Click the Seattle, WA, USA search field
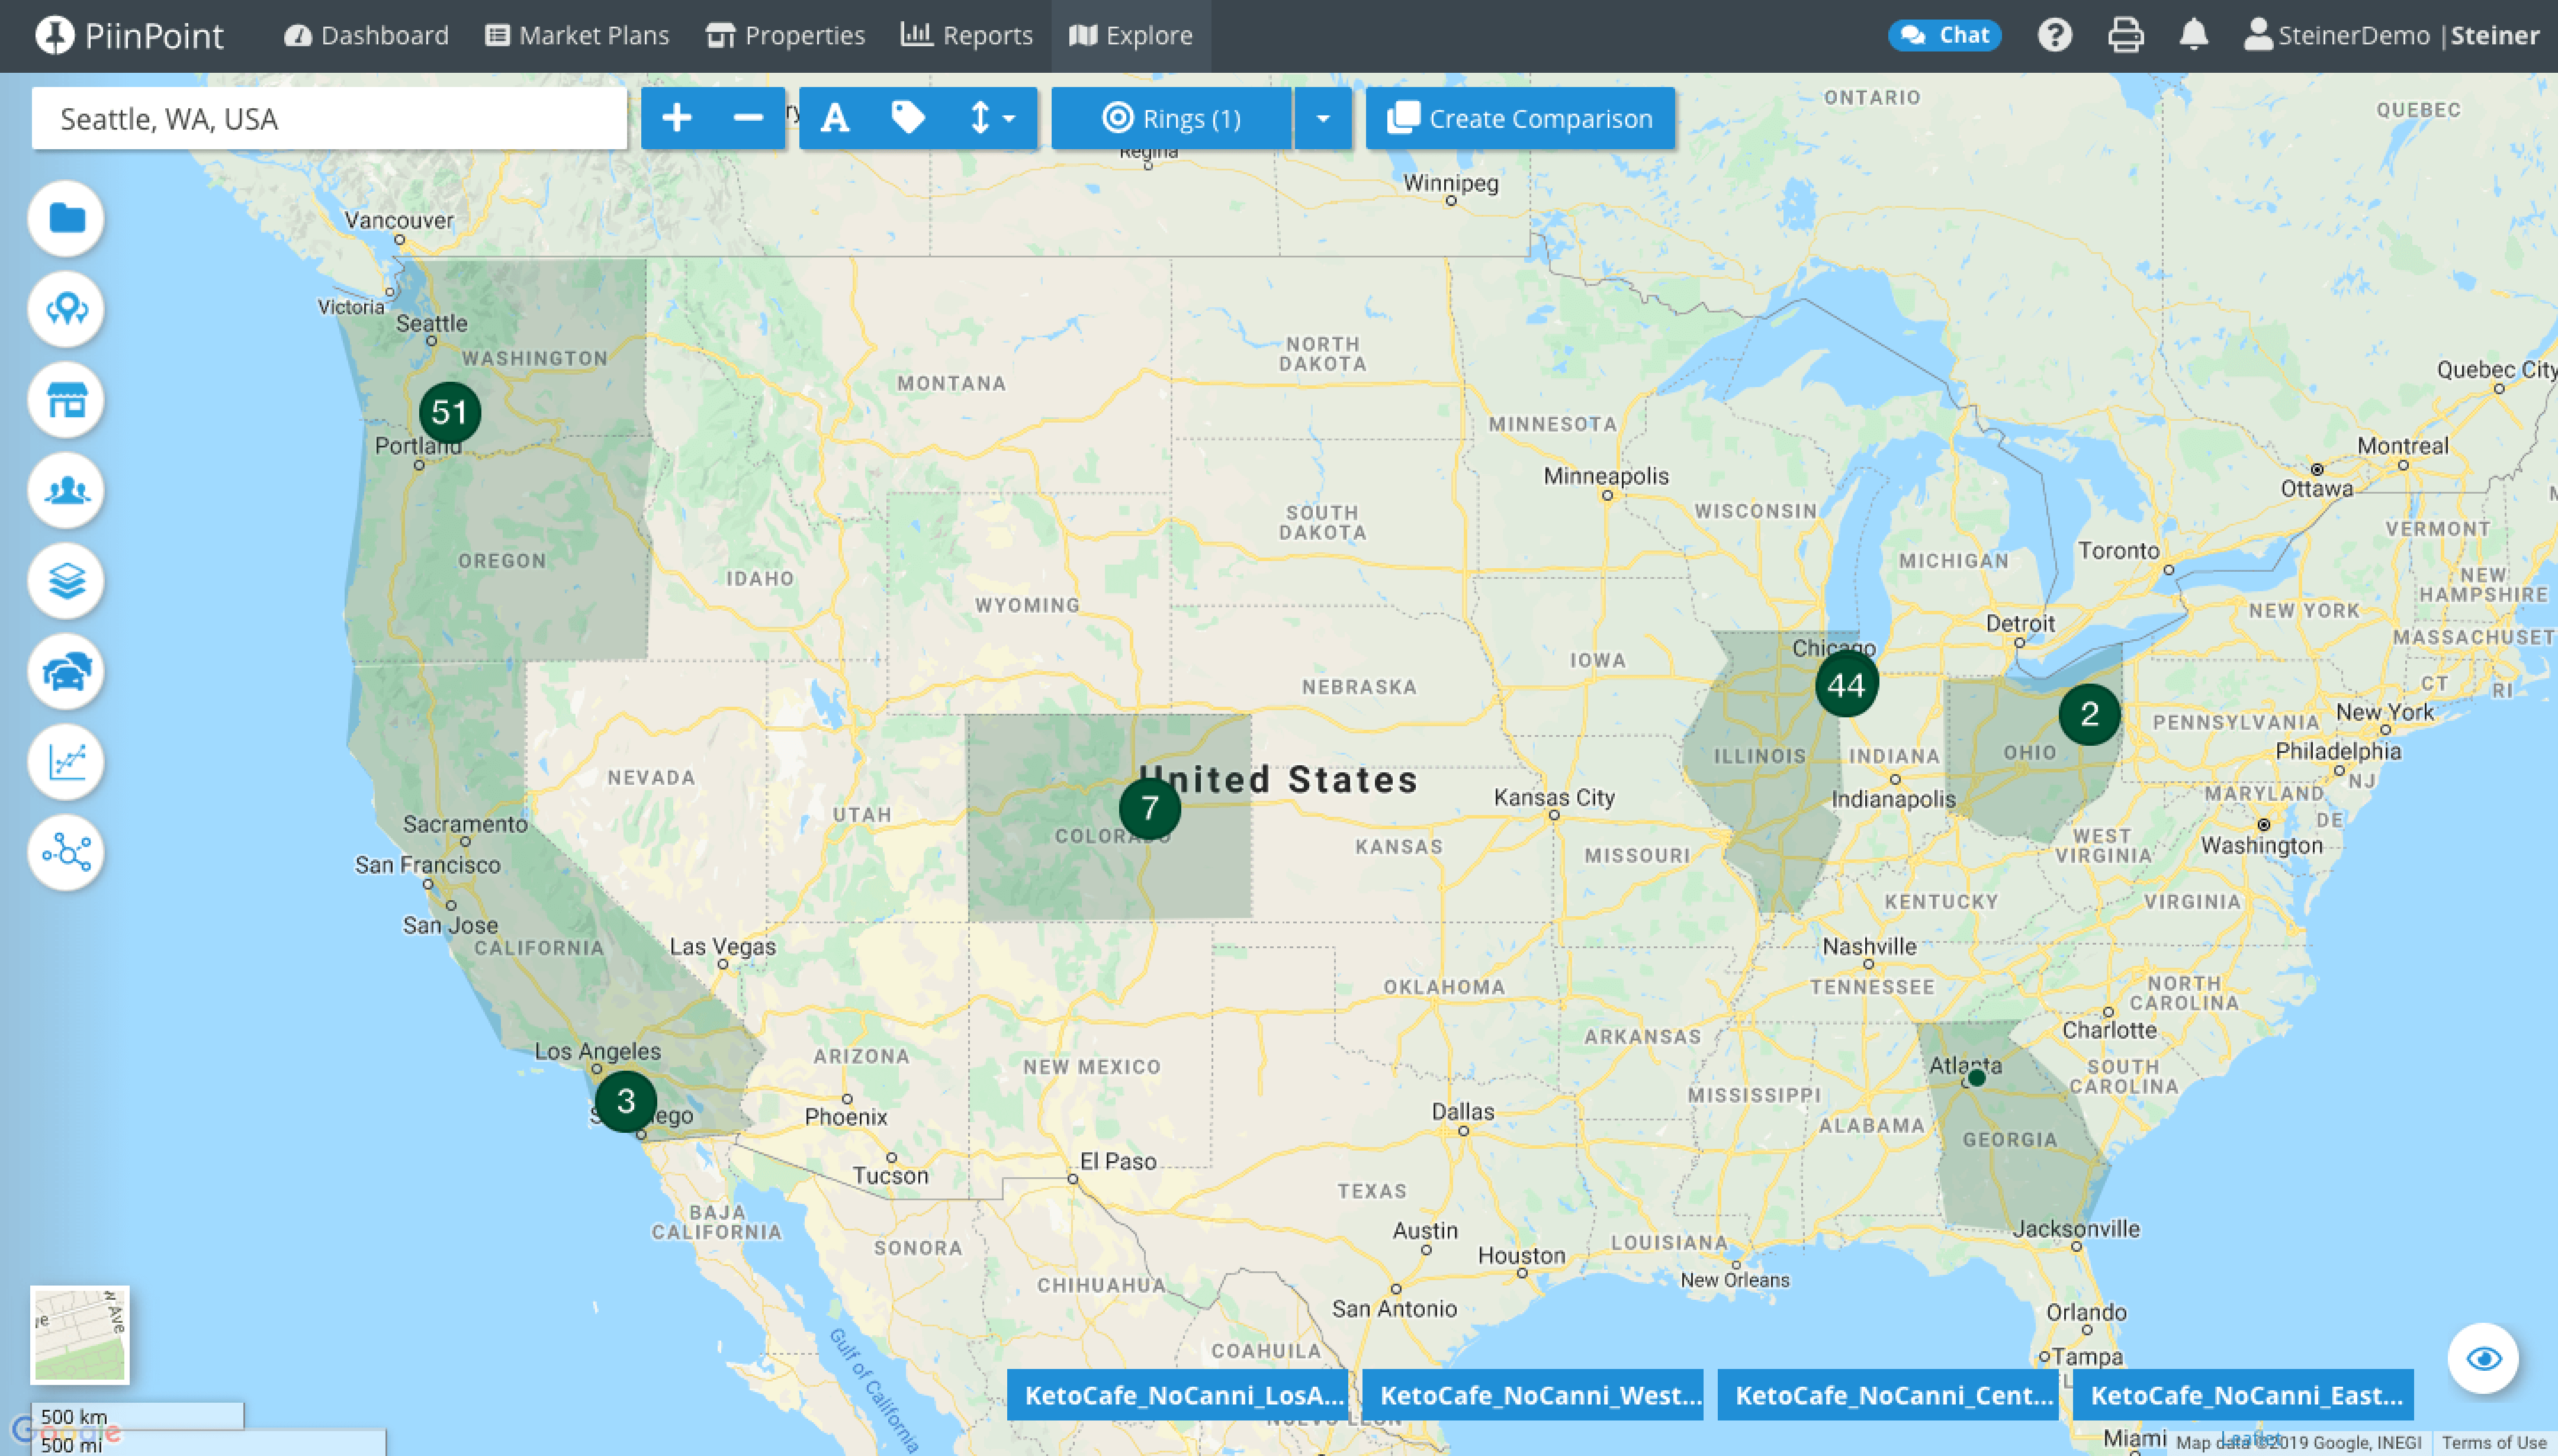Image resolution: width=2558 pixels, height=1456 pixels. pyautogui.click(x=329, y=118)
